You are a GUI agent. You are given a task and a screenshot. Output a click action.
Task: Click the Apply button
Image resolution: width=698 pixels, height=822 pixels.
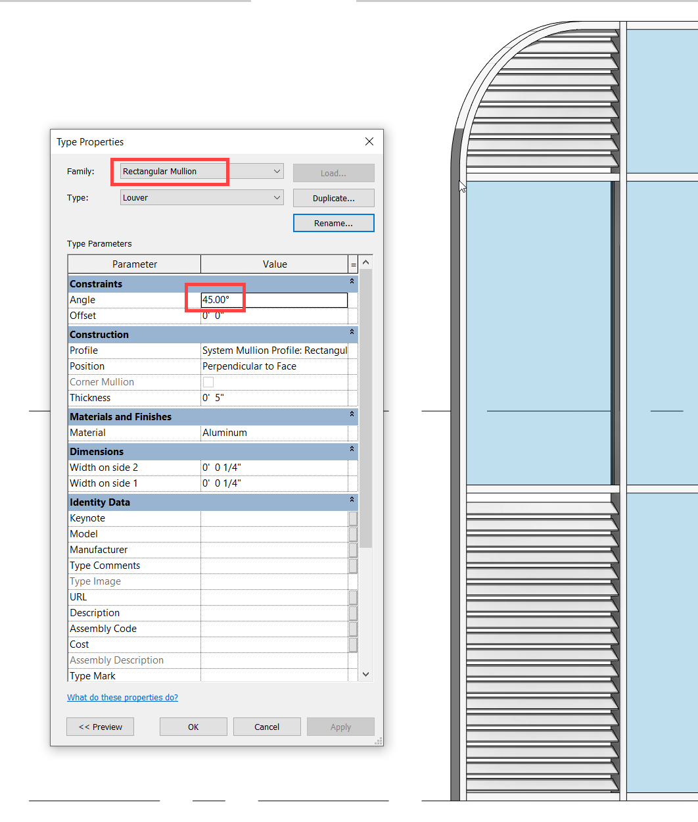[340, 727]
